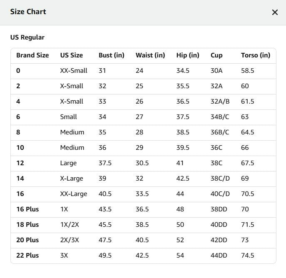Viewport: 286px width, 278px height.
Task: Click bust value 37.5
Action: click(x=105, y=163)
